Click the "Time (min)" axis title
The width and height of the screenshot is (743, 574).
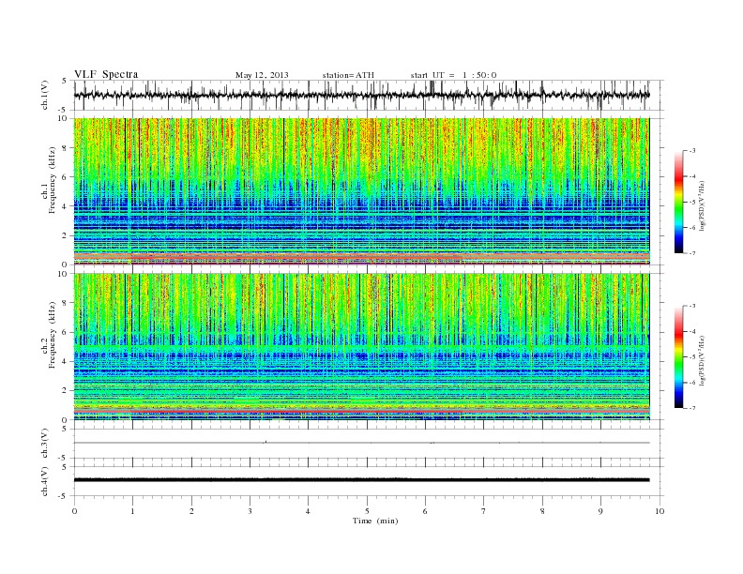click(375, 521)
